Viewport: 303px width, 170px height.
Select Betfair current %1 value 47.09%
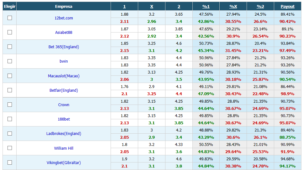click(206, 94)
